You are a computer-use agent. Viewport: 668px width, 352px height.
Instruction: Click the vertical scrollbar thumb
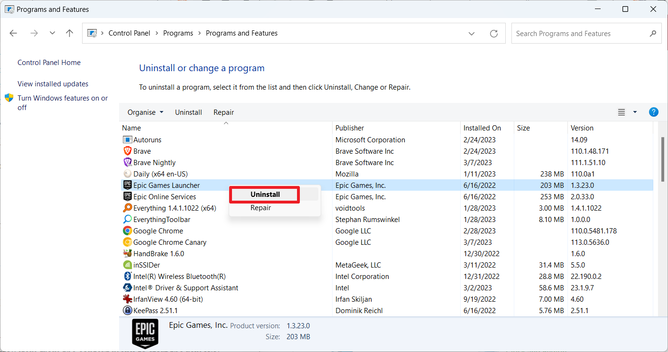[663, 158]
